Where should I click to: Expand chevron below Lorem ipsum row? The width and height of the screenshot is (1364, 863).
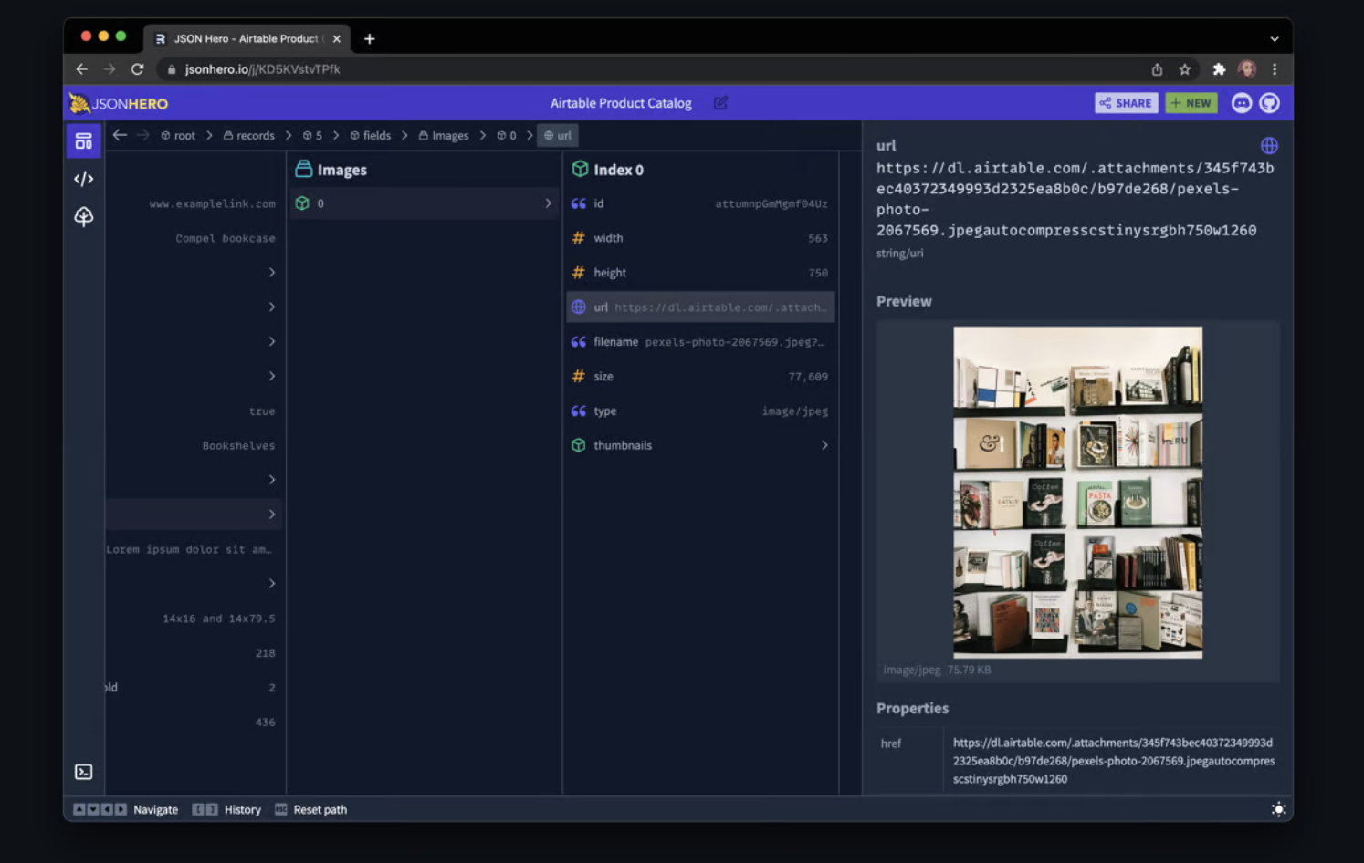pos(271,584)
